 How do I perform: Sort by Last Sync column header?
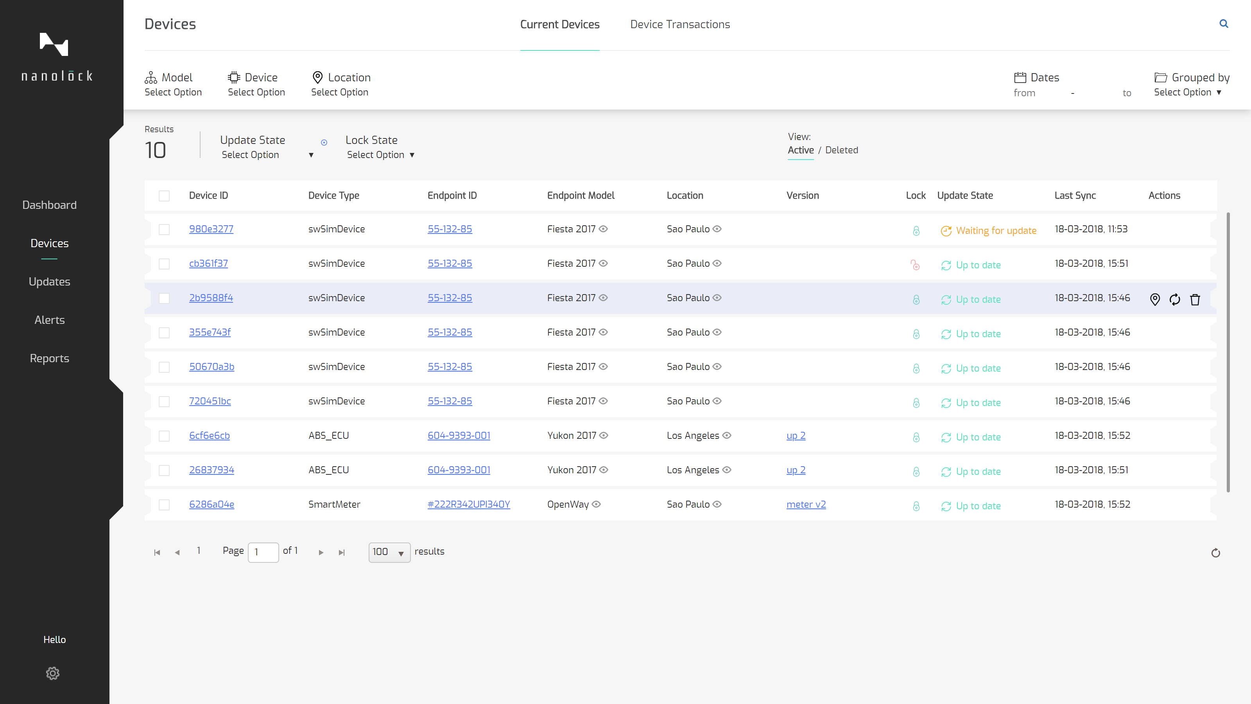[1075, 196]
